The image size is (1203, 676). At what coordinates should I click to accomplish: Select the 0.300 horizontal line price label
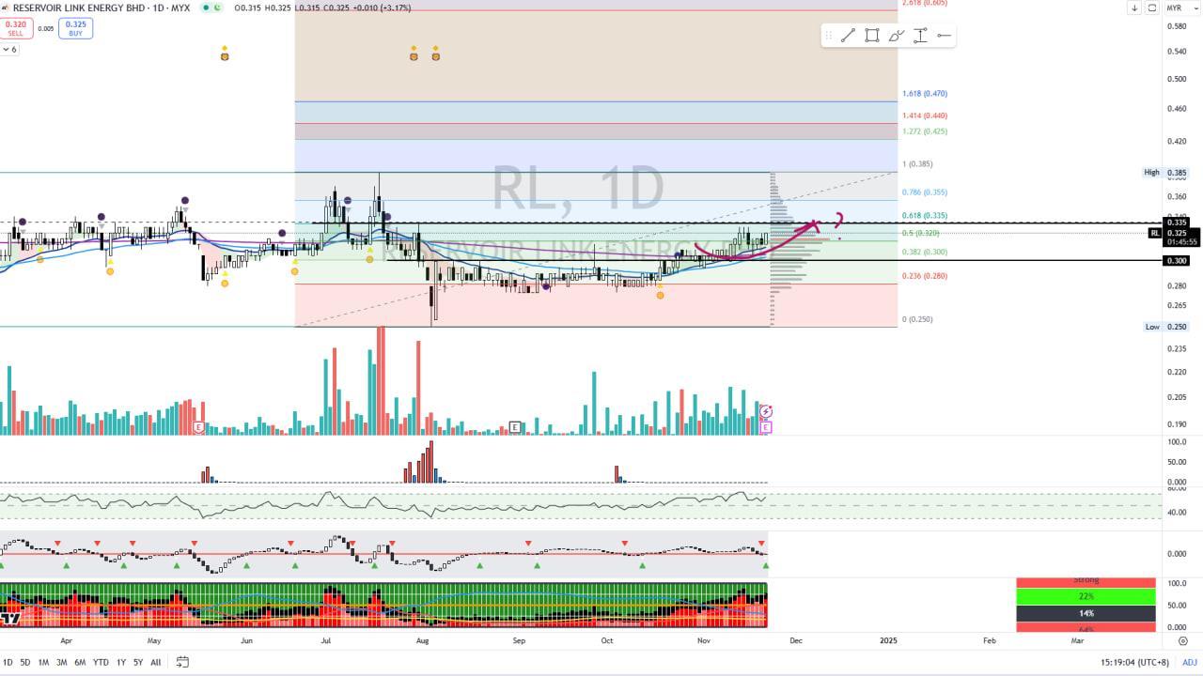1178,260
